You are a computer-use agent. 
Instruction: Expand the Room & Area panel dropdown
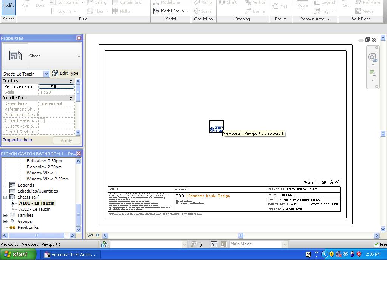[x=328, y=19]
